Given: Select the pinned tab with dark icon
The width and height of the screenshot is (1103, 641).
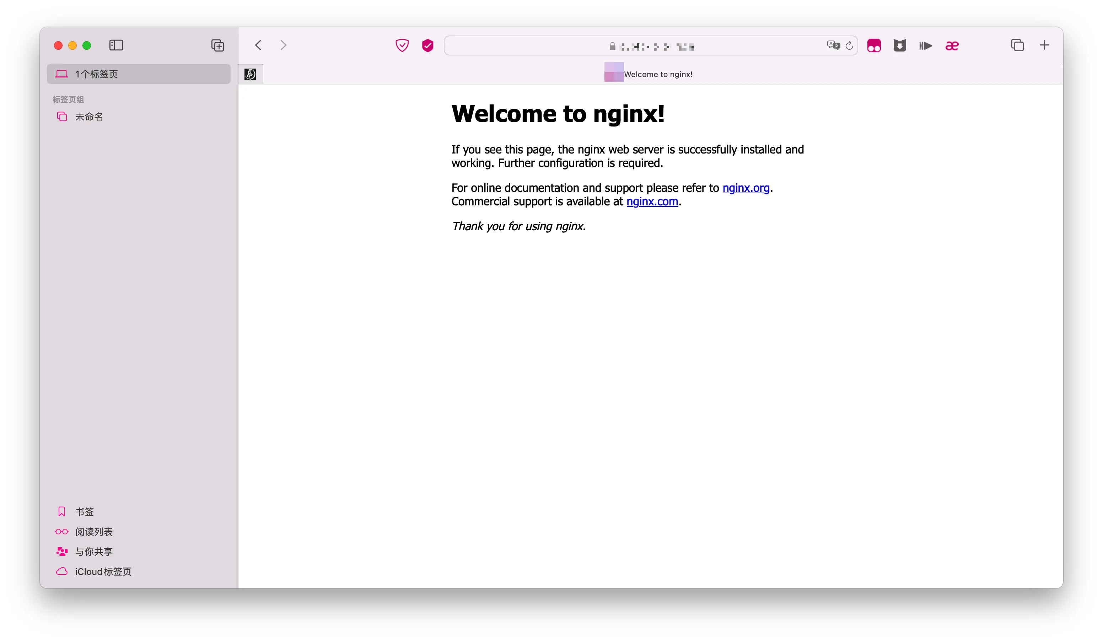Looking at the screenshot, I should (251, 74).
